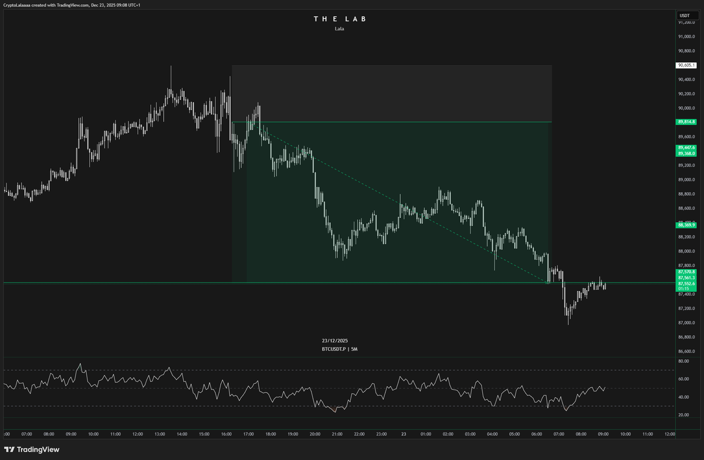
Task: Click the green 87,561.3 price label
Action: pos(686,278)
